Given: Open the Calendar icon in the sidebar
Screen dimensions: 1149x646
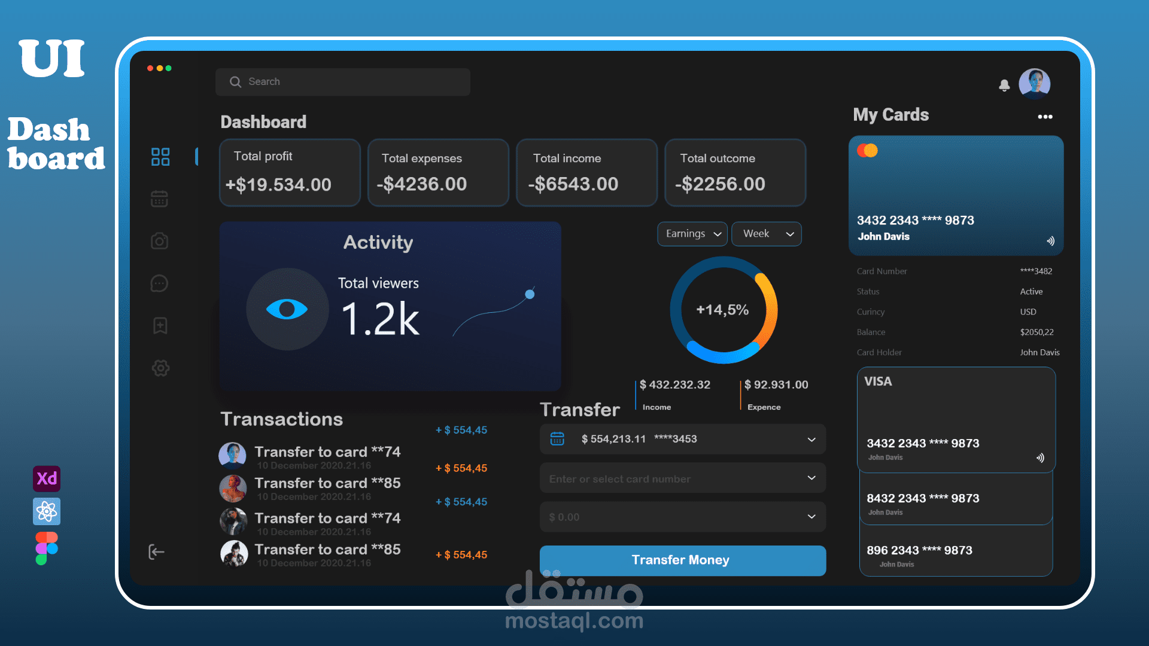Looking at the screenshot, I should pos(159,199).
